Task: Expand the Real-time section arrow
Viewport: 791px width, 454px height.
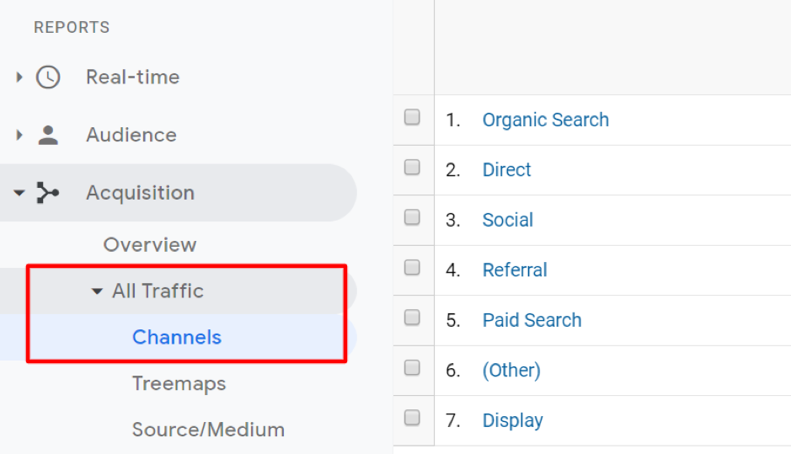Action: click(x=19, y=77)
